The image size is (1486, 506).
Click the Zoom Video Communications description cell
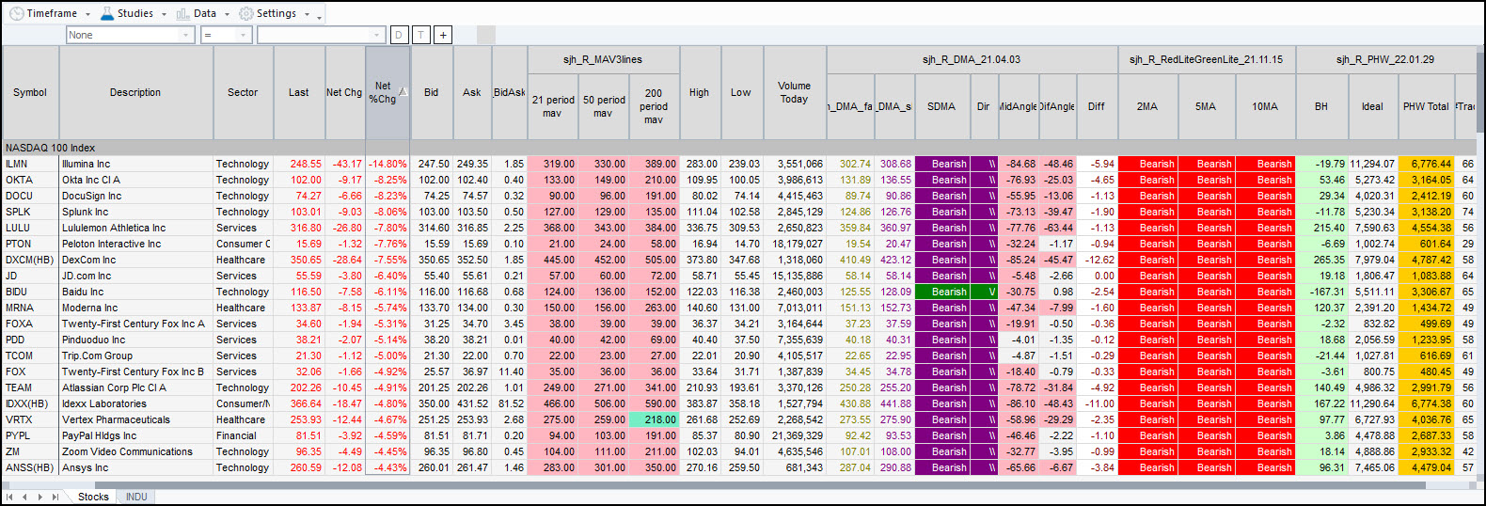coord(135,451)
